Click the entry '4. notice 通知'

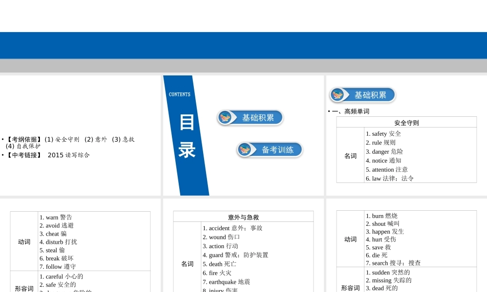(x=383, y=161)
